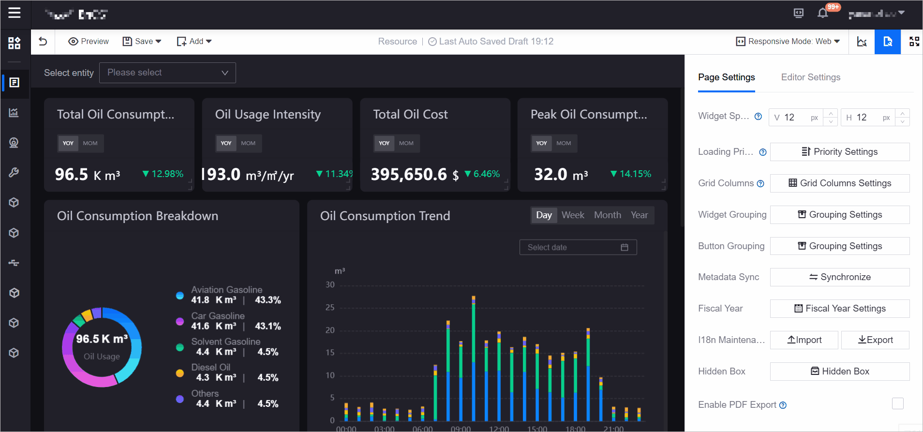This screenshot has width=923, height=432.
Task: Open the notifications bell
Action: (x=822, y=13)
